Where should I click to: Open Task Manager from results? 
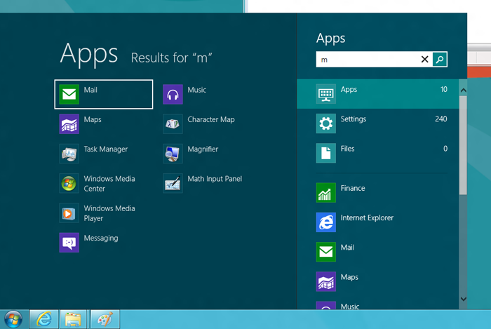pyautogui.click(x=69, y=154)
